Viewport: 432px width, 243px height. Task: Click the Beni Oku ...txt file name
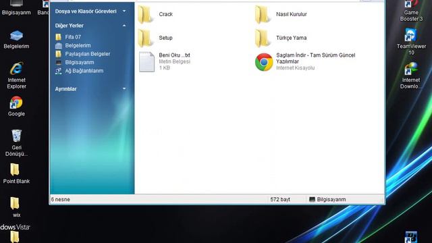[174, 55]
